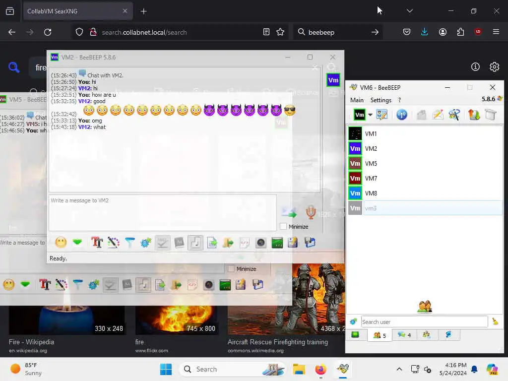Open Settings menu in VM6 BeeBEEP
The height and width of the screenshot is (381, 508).
pos(381,100)
